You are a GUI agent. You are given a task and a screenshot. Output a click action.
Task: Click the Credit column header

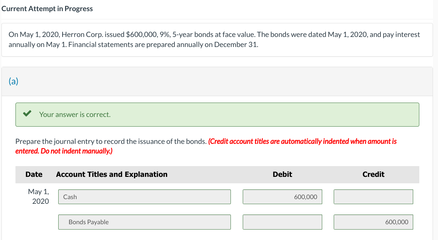pos(373,174)
